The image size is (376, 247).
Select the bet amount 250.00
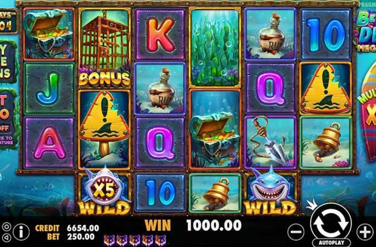point(81,237)
